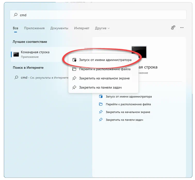This screenshot has height=180, width=195.
Task: Switch to the Приложения tab
Action: coord(34,28)
